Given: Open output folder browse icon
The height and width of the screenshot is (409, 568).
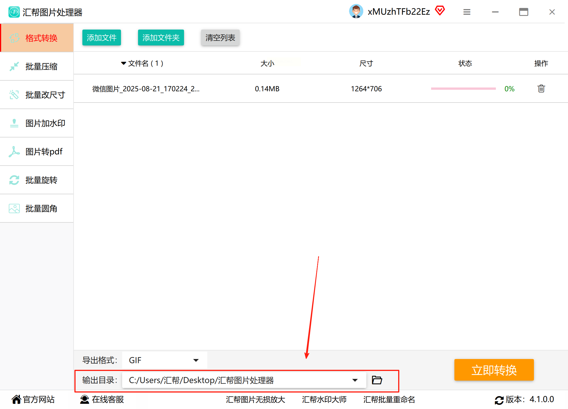Looking at the screenshot, I should click(x=377, y=380).
